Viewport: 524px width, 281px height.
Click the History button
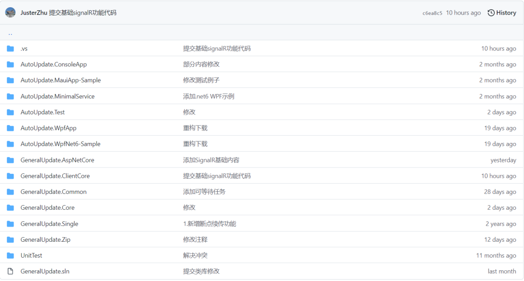tap(502, 13)
